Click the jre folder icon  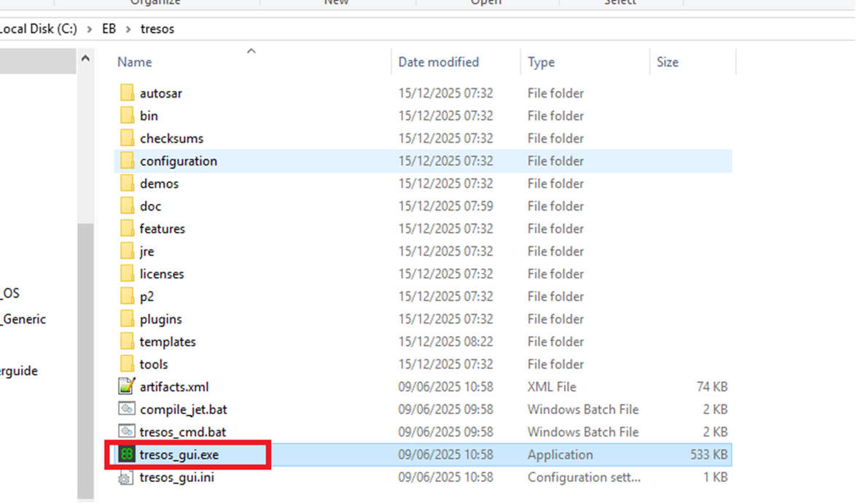tap(127, 251)
